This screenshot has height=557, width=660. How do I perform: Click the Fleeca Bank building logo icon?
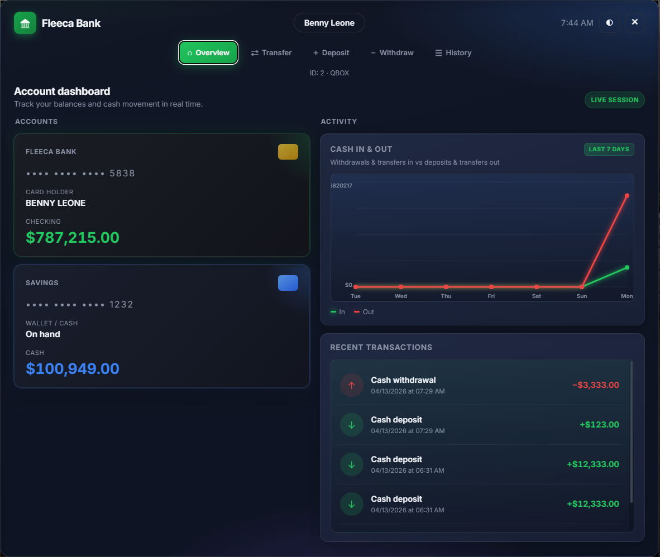(25, 23)
